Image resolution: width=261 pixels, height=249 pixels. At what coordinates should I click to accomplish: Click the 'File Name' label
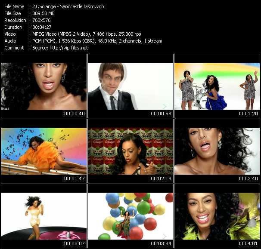14,6
